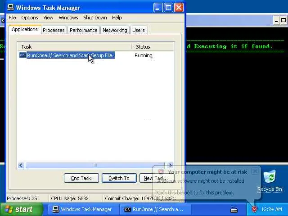Click RunOnce command prompt taskbar button
Screen dimensions: 288x216
pyautogui.click(x=155, y=209)
